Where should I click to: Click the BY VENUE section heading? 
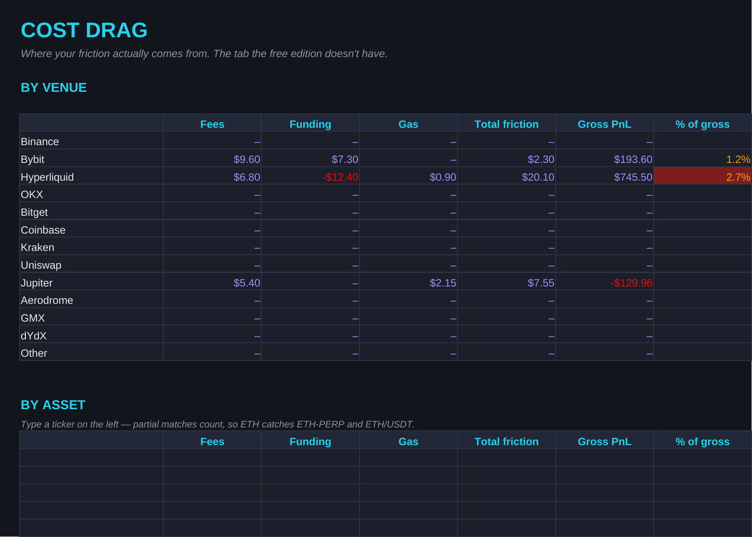pos(54,88)
